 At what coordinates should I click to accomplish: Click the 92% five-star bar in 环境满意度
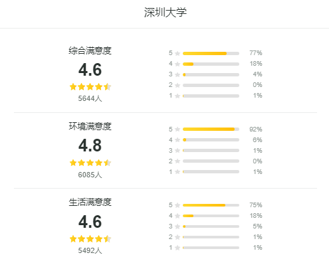[211, 130]
